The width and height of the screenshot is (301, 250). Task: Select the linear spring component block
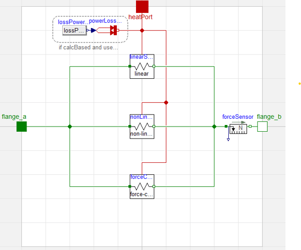[x=142, y=66]
